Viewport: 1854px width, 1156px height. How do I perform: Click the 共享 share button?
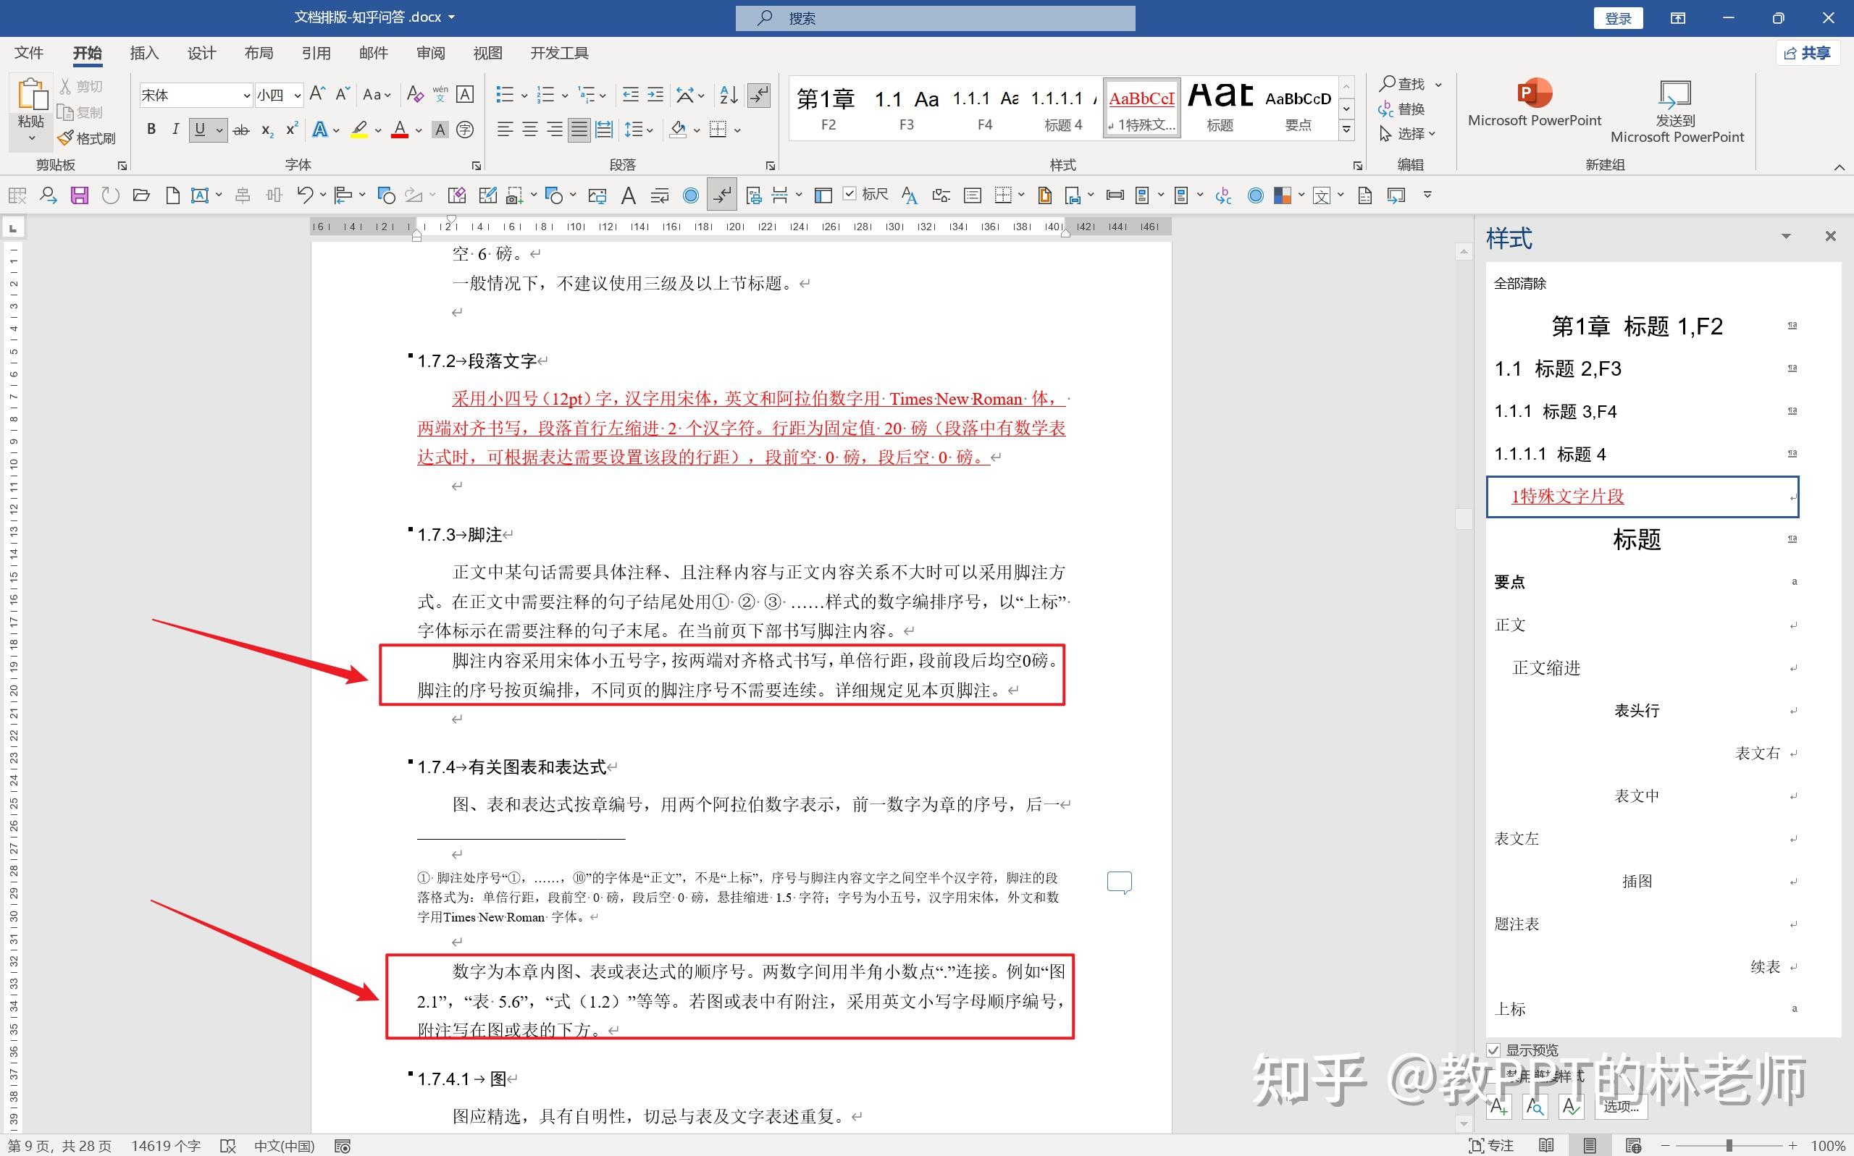coord(1808,53)
